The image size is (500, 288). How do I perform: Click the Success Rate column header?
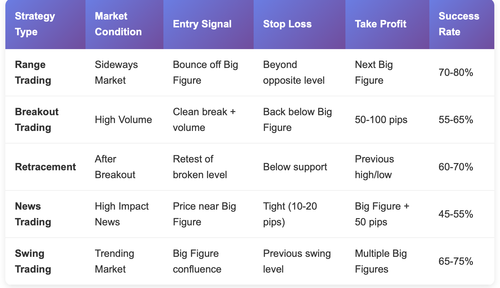coord(462,24)
